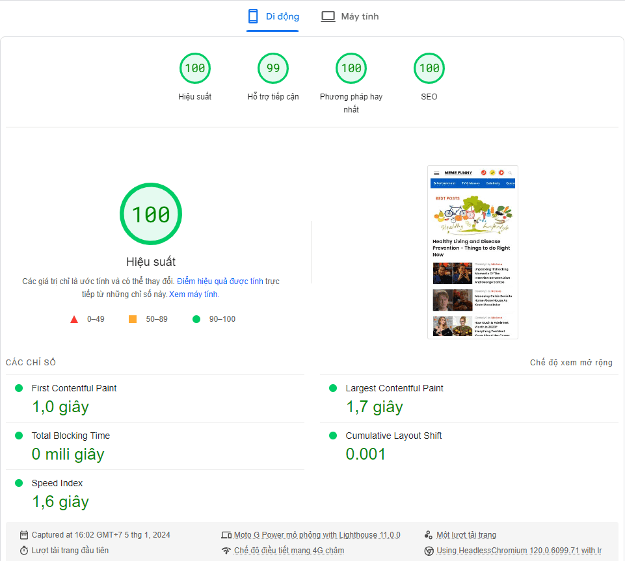This screenshot has width=625, height=561.
Task: Open the Xem máy tính link
Action: [x=193, y=294]
